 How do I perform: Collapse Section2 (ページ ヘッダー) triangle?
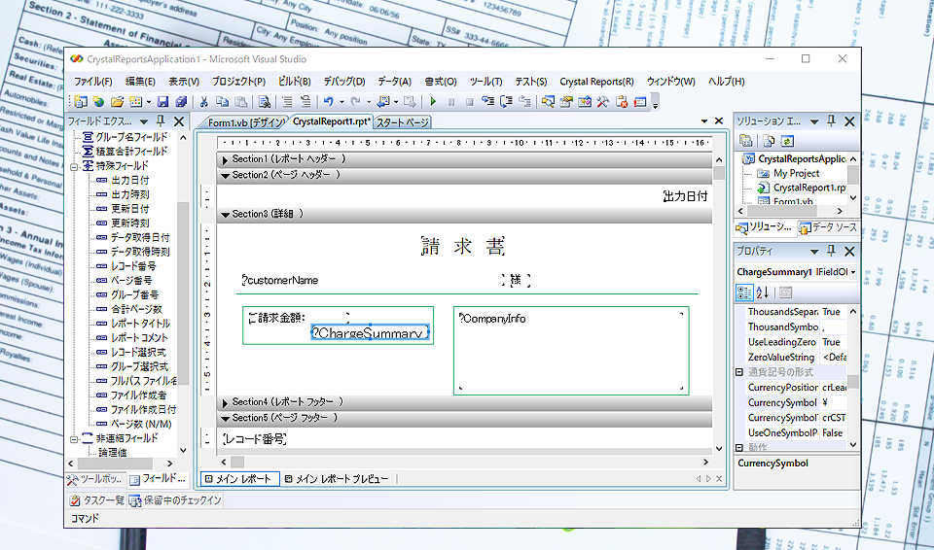[225, 176]
